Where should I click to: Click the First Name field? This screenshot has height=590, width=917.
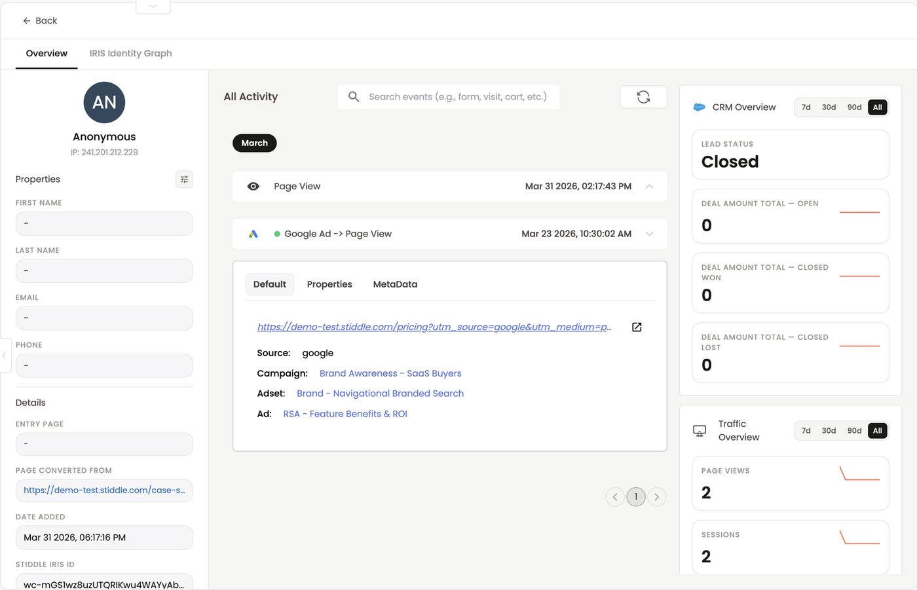click(104, 223)
